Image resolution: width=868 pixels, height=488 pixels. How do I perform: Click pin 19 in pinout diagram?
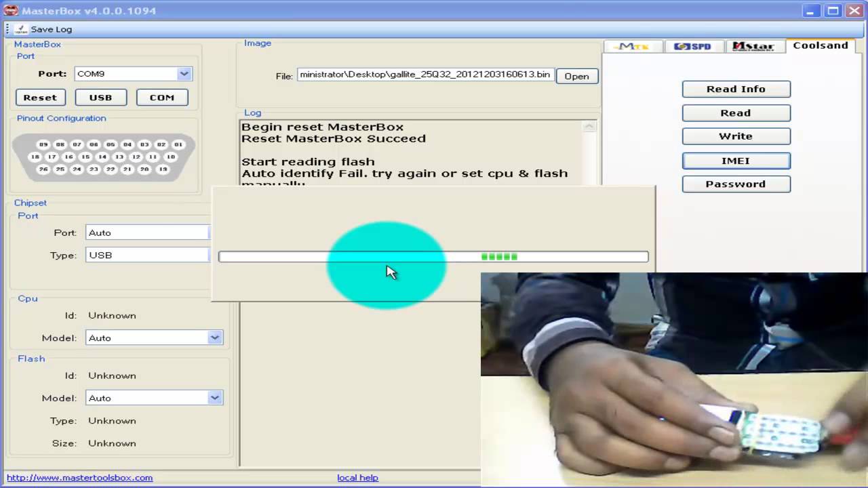161,169
